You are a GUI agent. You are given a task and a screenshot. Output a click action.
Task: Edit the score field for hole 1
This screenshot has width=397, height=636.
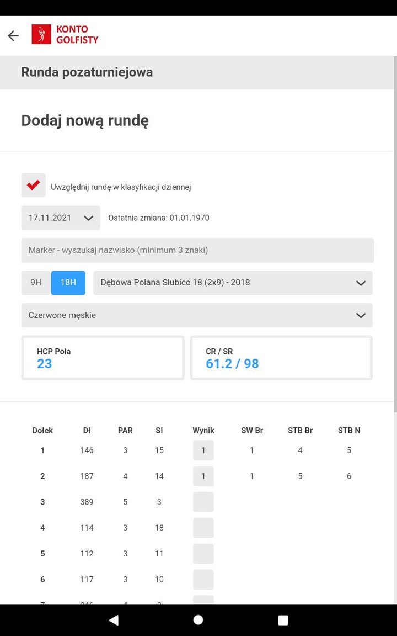[203, 451]
